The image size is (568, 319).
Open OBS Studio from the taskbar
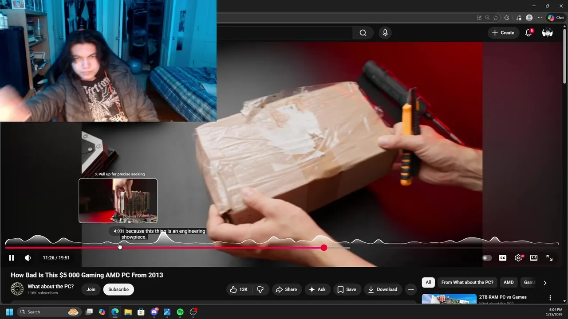pyautogui.click(x=193, y=312)
